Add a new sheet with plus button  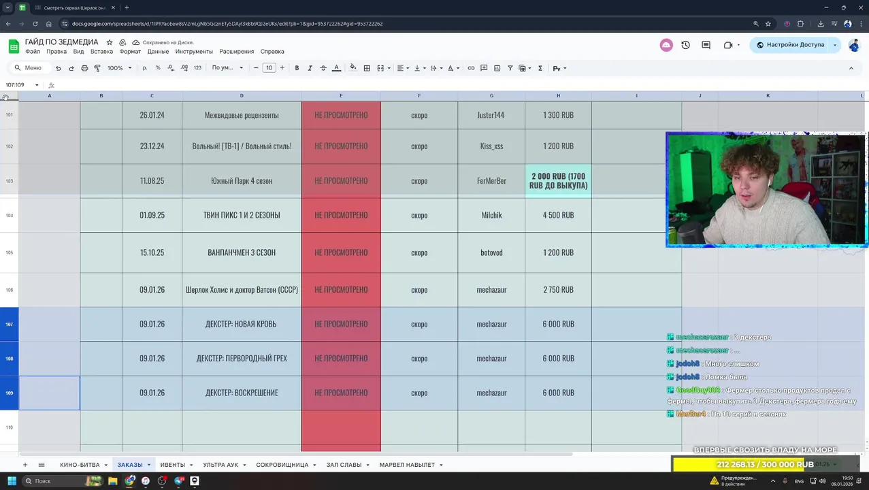25,465
